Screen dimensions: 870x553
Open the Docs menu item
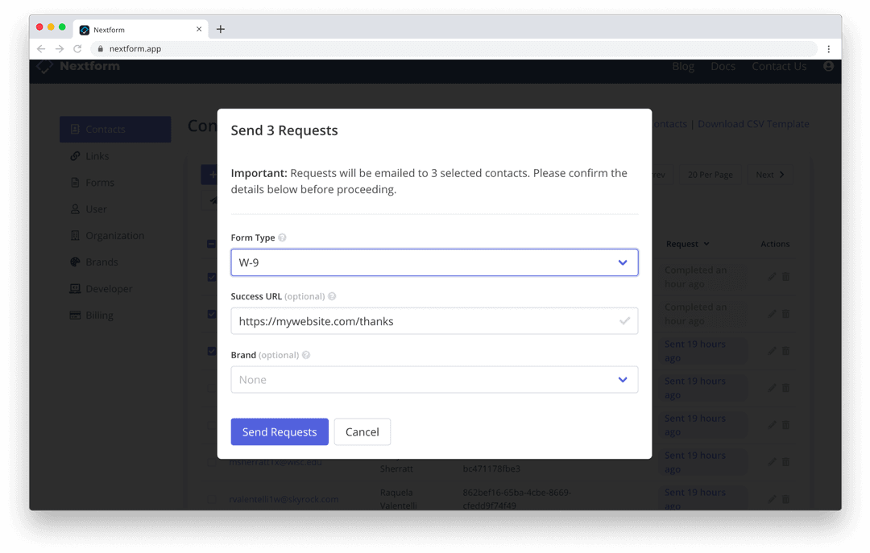click(x=723, y=66)
